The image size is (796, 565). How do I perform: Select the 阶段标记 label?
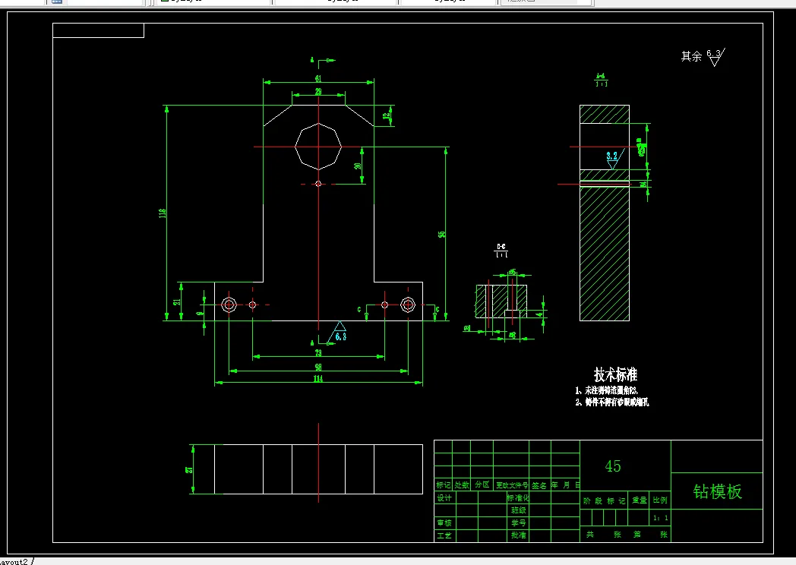(604, 500)
